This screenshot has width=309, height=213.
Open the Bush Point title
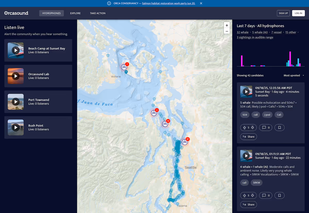tap(36, 125)
